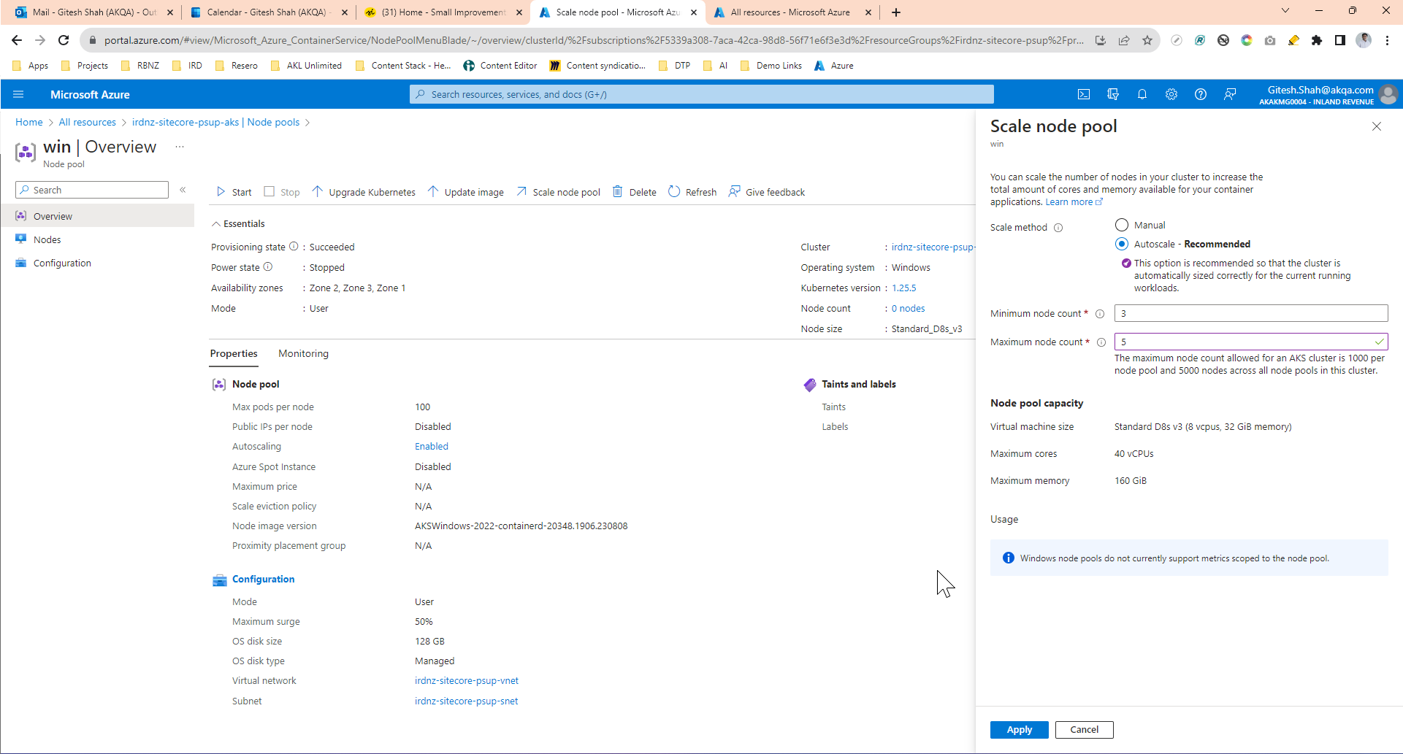This screenshot has height=754, width=1403.
Task: Open the Demo Links bookmark folder
Action: coord(771,66)
